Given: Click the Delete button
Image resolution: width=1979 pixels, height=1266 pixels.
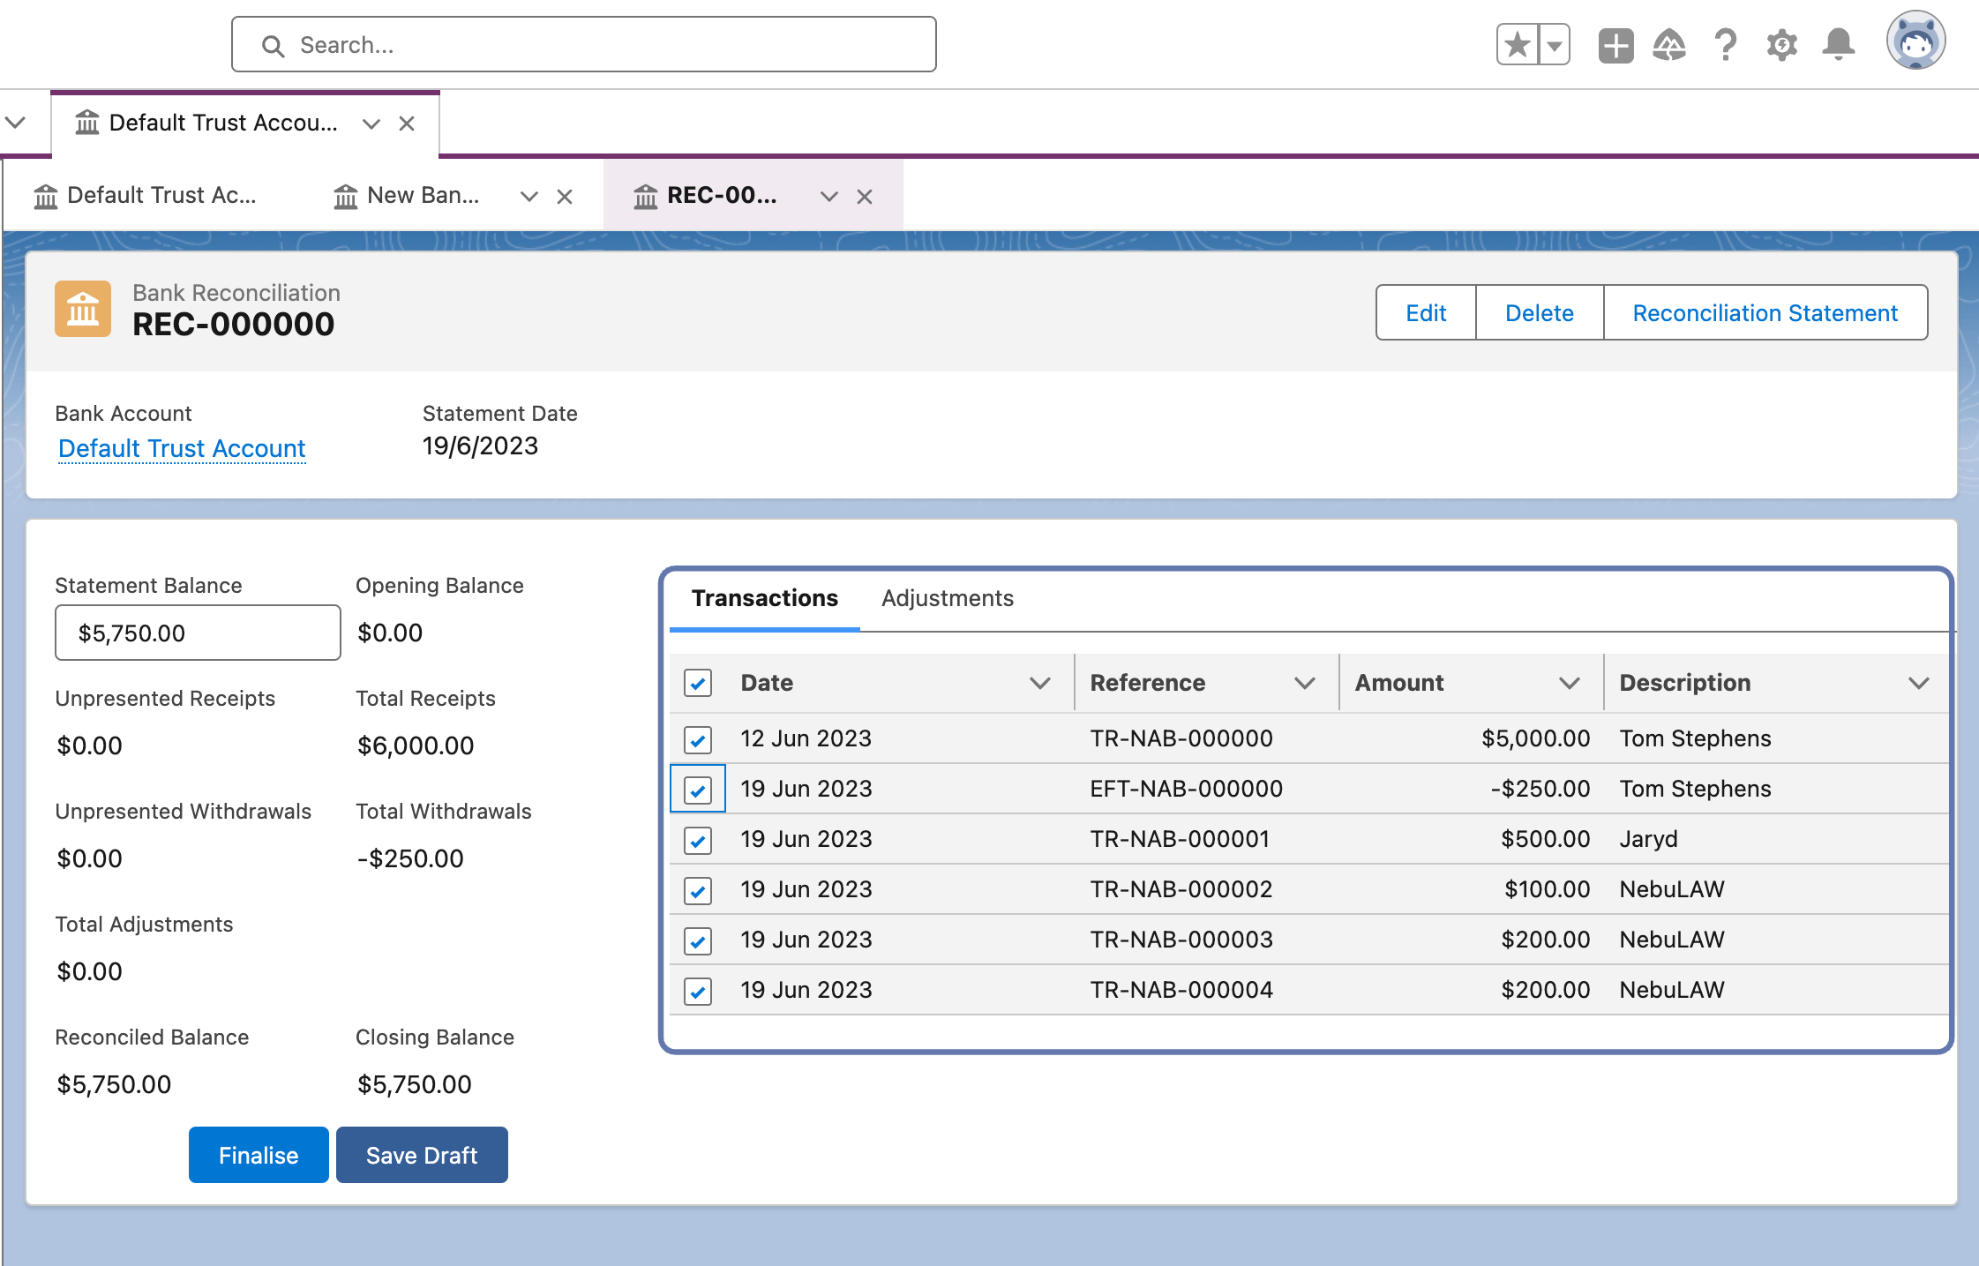Looking at the screenshot, I should point(1540,312).
